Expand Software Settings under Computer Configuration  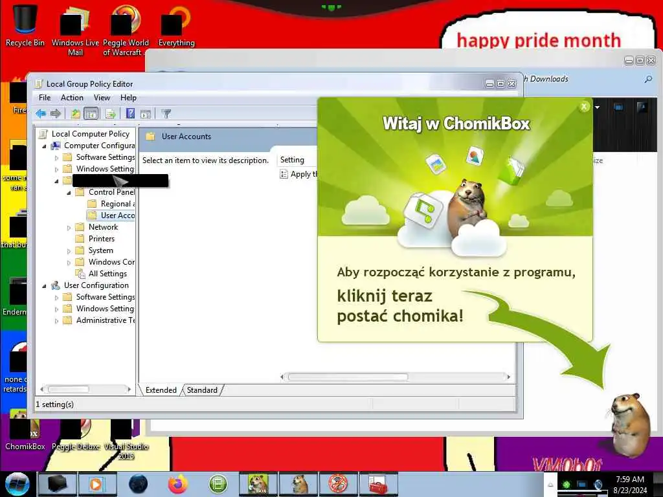pyautogui.click(x=57, y=158)
